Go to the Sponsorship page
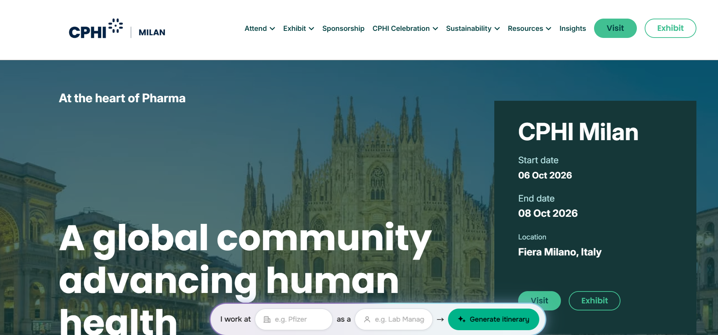Image resolution: width=718 pixels, height=335 pixels. coord(343,29)
